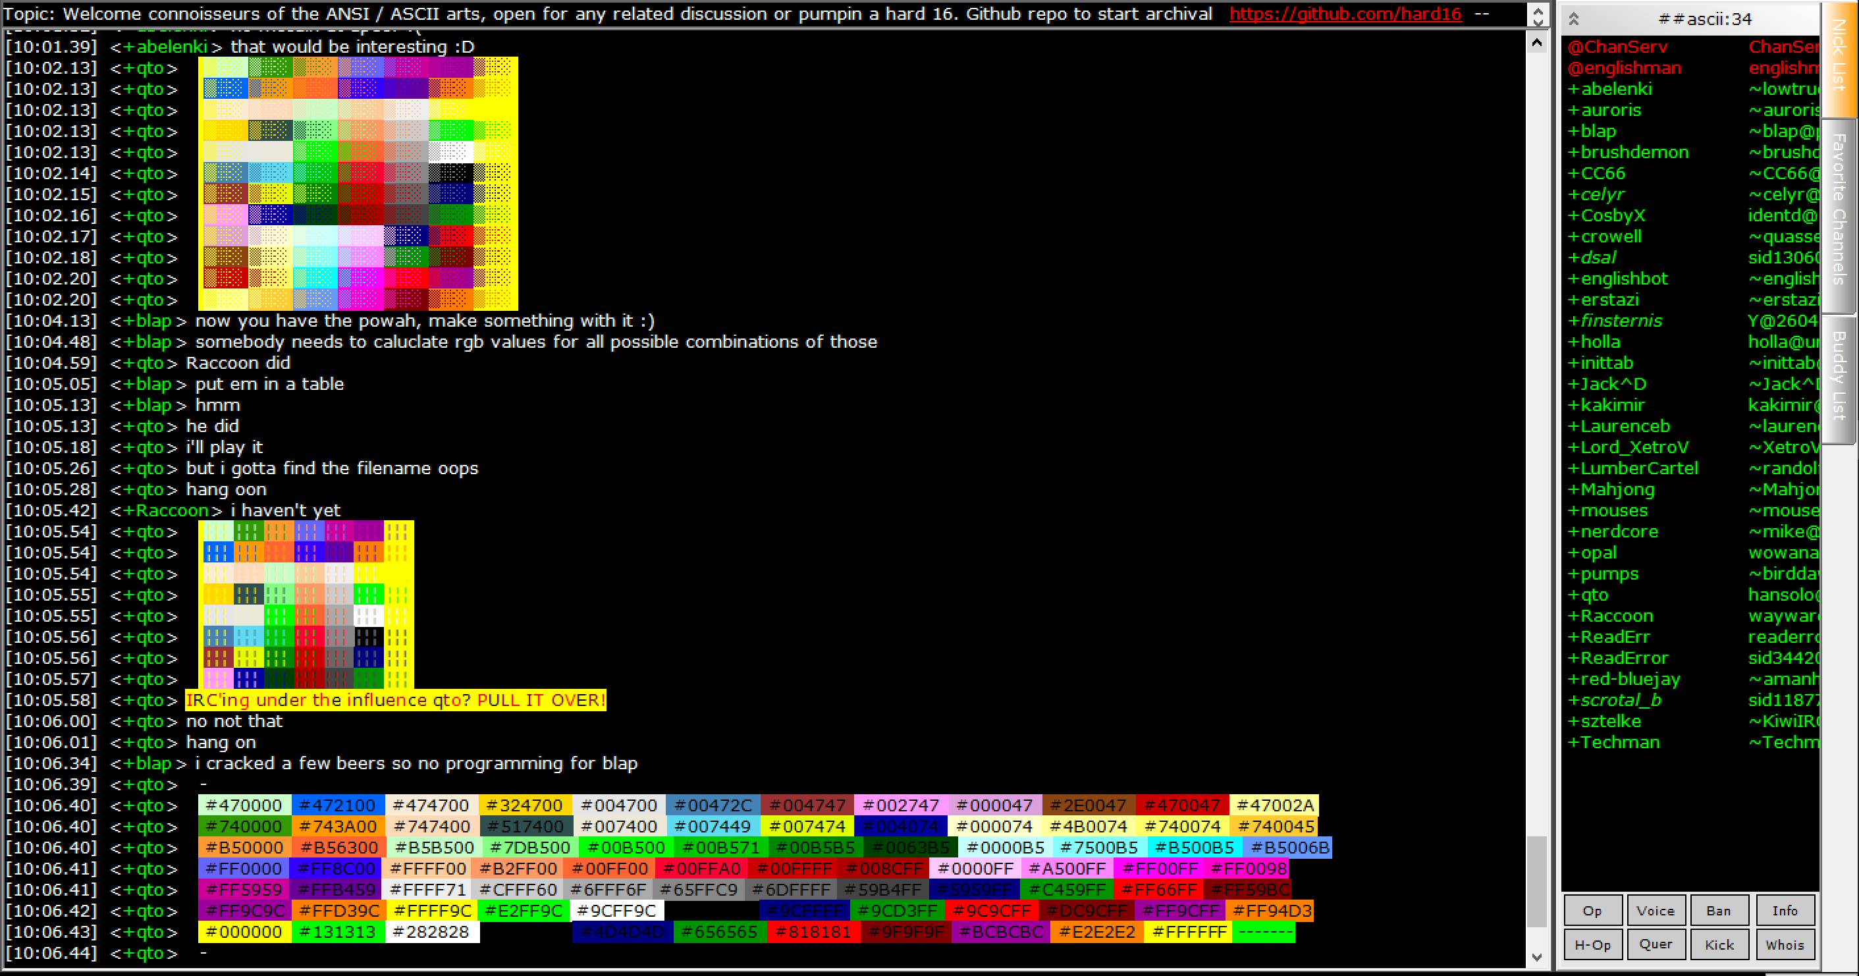Select +sztelke in nick list
Viewport: 1859px width, 976px height.
pos(1603,721)
